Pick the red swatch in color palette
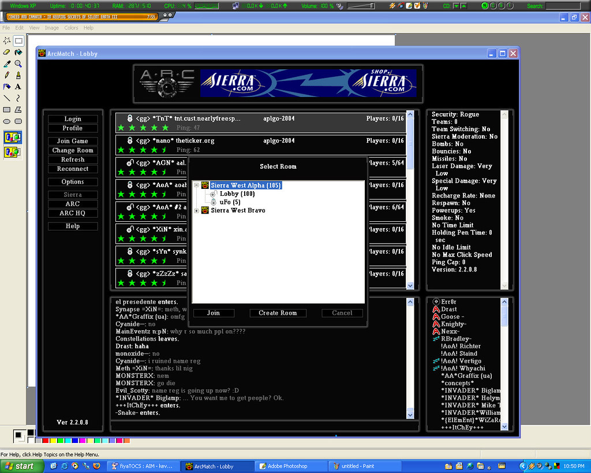 click(46, 441)
